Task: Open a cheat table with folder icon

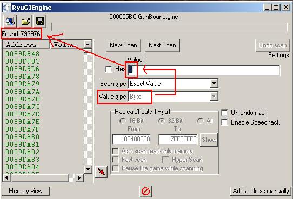Action: (25, 21)
